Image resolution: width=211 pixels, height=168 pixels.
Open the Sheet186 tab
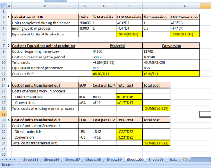click(x=52, y=160)
